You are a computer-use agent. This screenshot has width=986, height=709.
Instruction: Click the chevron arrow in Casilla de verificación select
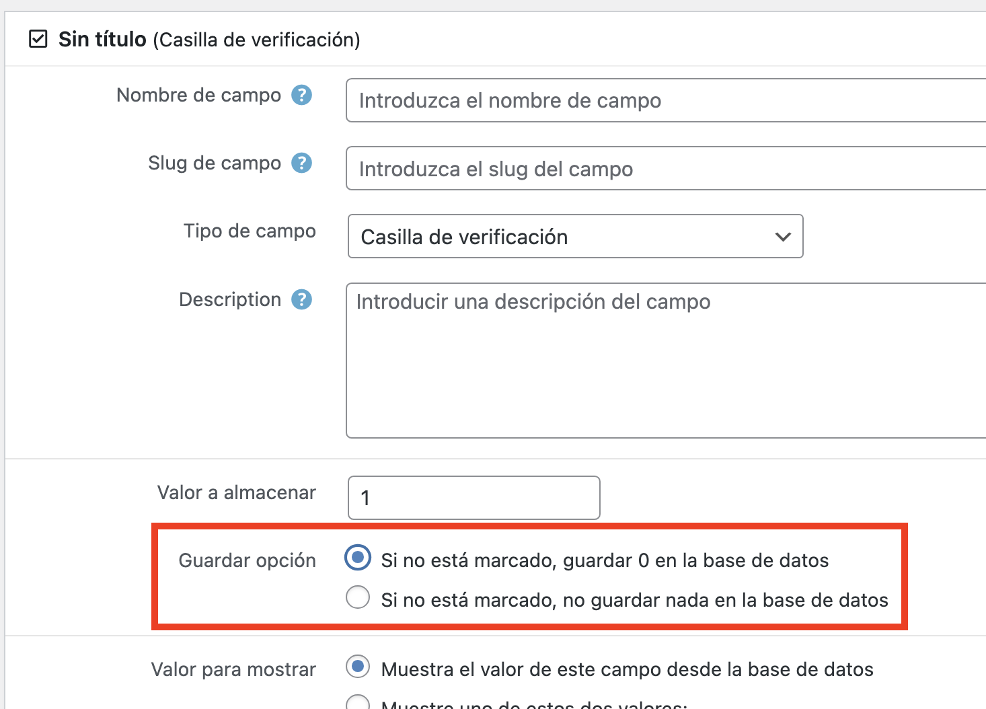[x=783, y=237]
